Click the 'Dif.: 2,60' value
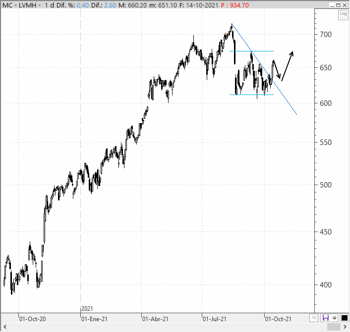Image resolution: width=350 pixels, height=332 pixels. click(104, 5)
